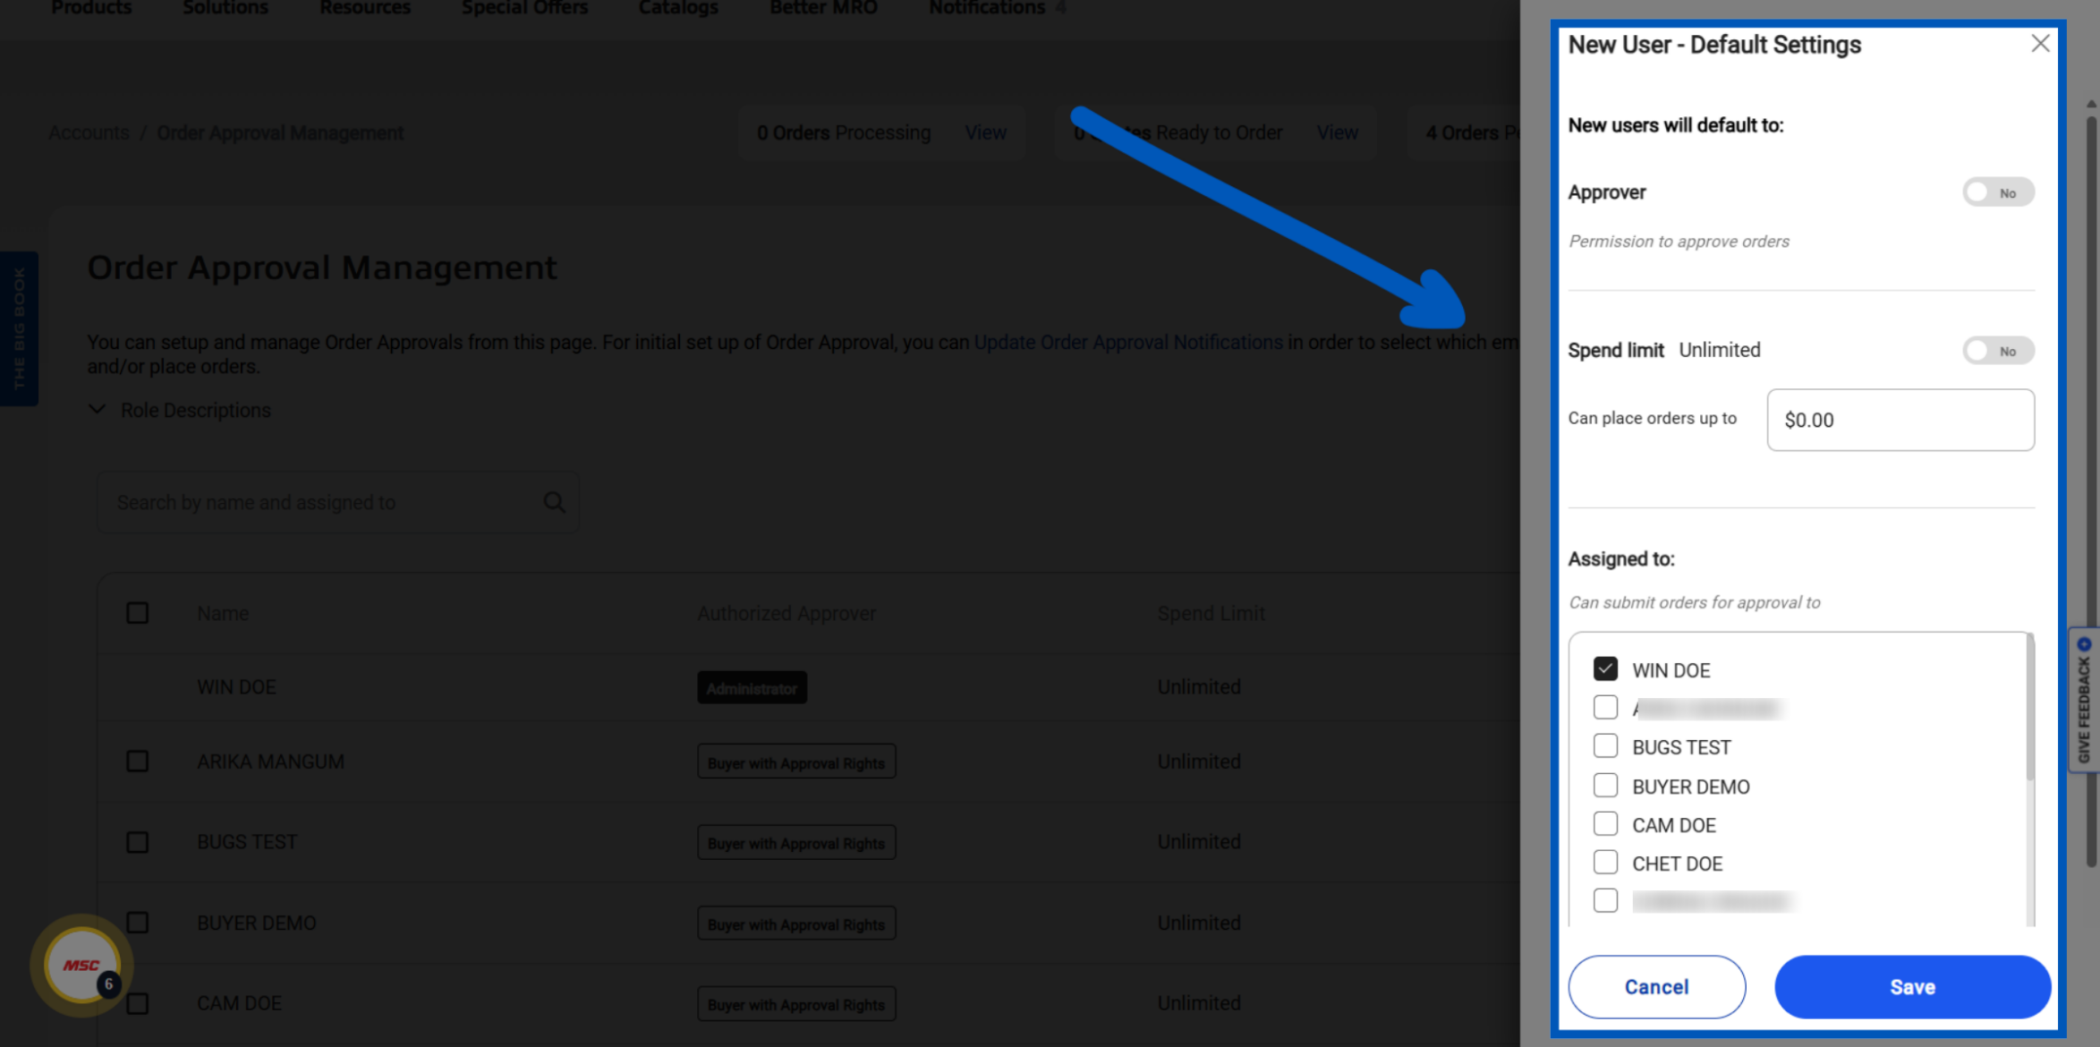The width and height of the screenshot is (2100, 1047).
Task: Check BUYER DEMO in Assigned to list
Action: click(x=1605, y=786)
